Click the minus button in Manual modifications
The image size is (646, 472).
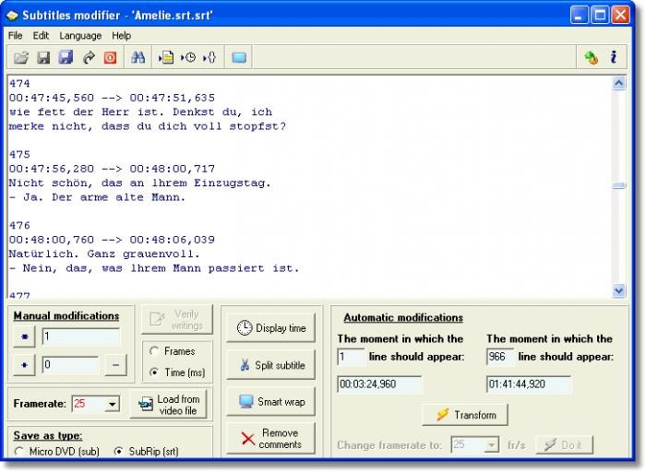(115, 365)
